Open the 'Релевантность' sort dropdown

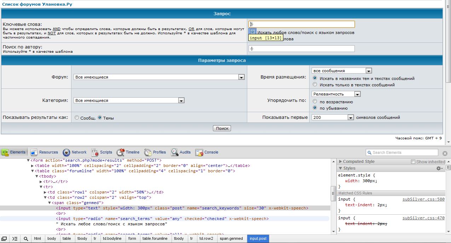pyautogui.click(x=336, y=94)
